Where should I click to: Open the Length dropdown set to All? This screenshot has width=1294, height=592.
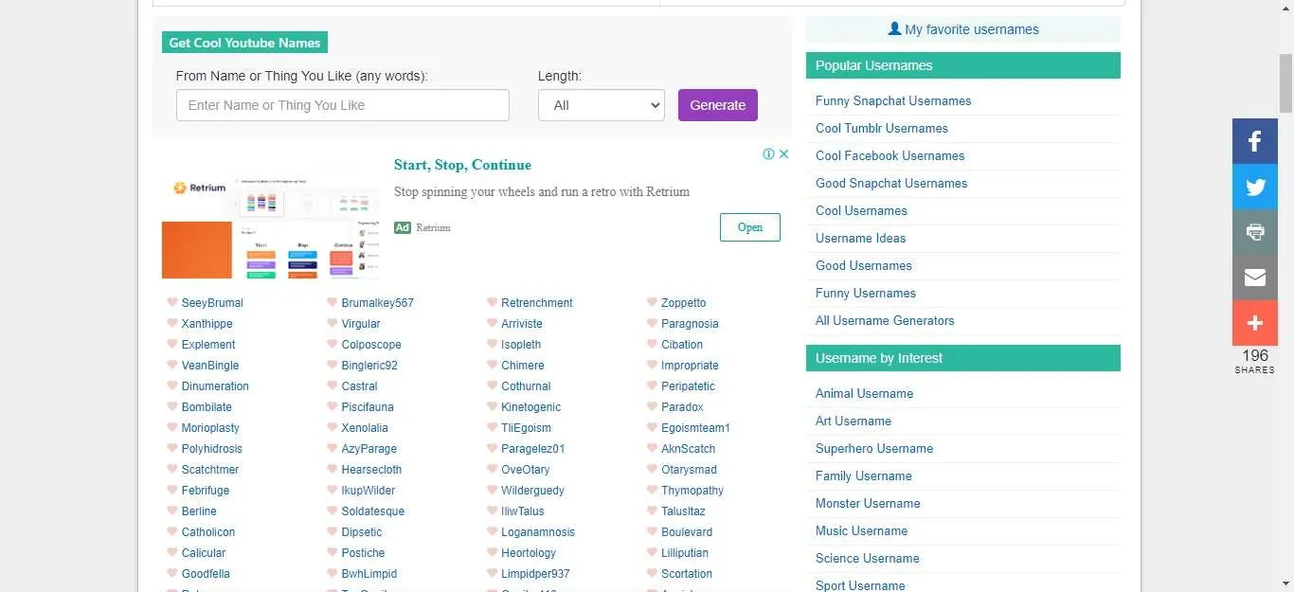[x=602, y=105]
